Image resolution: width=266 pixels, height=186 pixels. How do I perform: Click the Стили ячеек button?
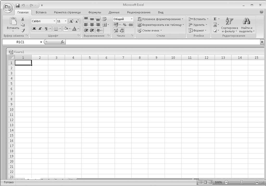pos(150,31)
